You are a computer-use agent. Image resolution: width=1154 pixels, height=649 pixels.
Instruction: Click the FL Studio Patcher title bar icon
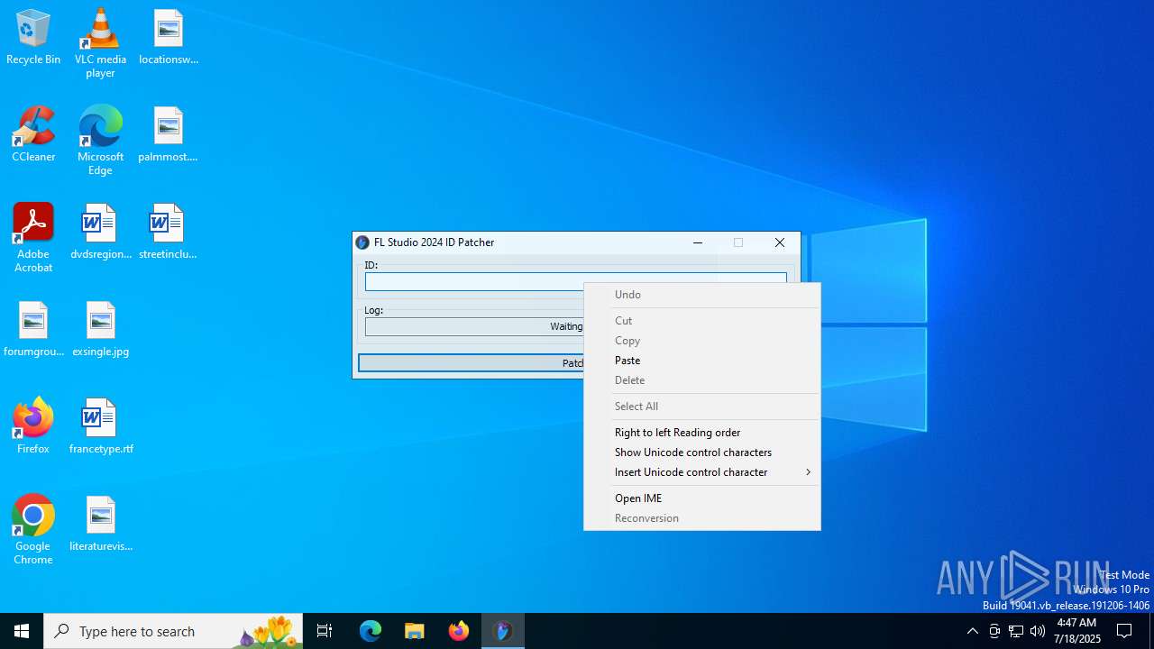[x=362, y=242]
